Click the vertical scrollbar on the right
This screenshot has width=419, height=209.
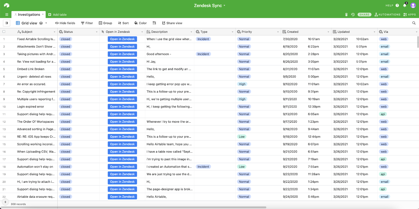click(418, 42)
